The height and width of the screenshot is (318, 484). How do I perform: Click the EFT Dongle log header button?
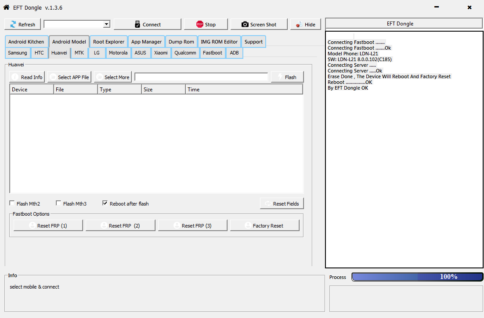[x=404, y=23]
